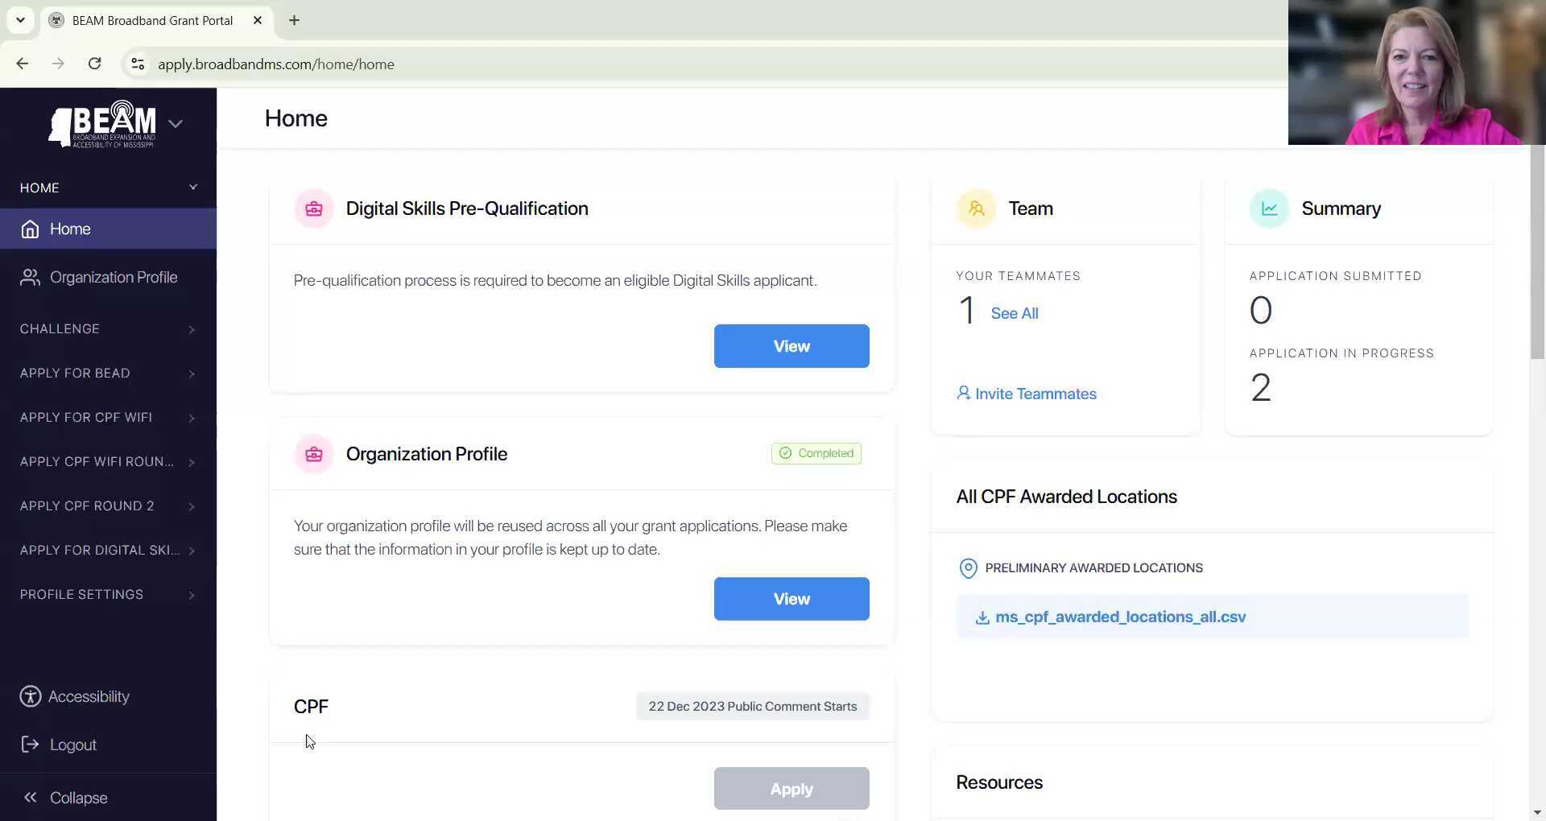Click View under Digital Skills Pre-Qualification
The height and width of the screenshot is (821, 1546).
(791, 346)
